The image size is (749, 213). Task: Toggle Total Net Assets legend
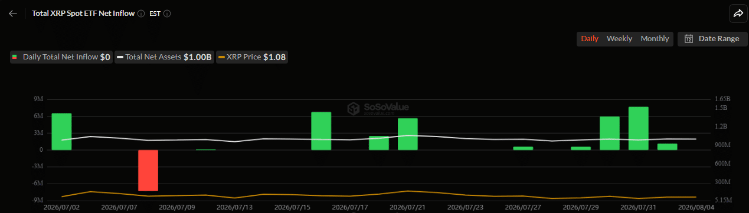coord(164,57)
